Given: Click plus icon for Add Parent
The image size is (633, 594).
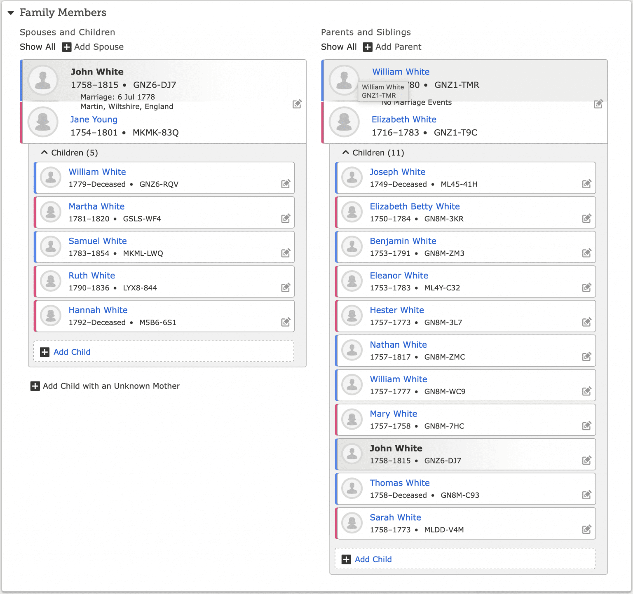Looking at the screenshot, I should (368, 47).
